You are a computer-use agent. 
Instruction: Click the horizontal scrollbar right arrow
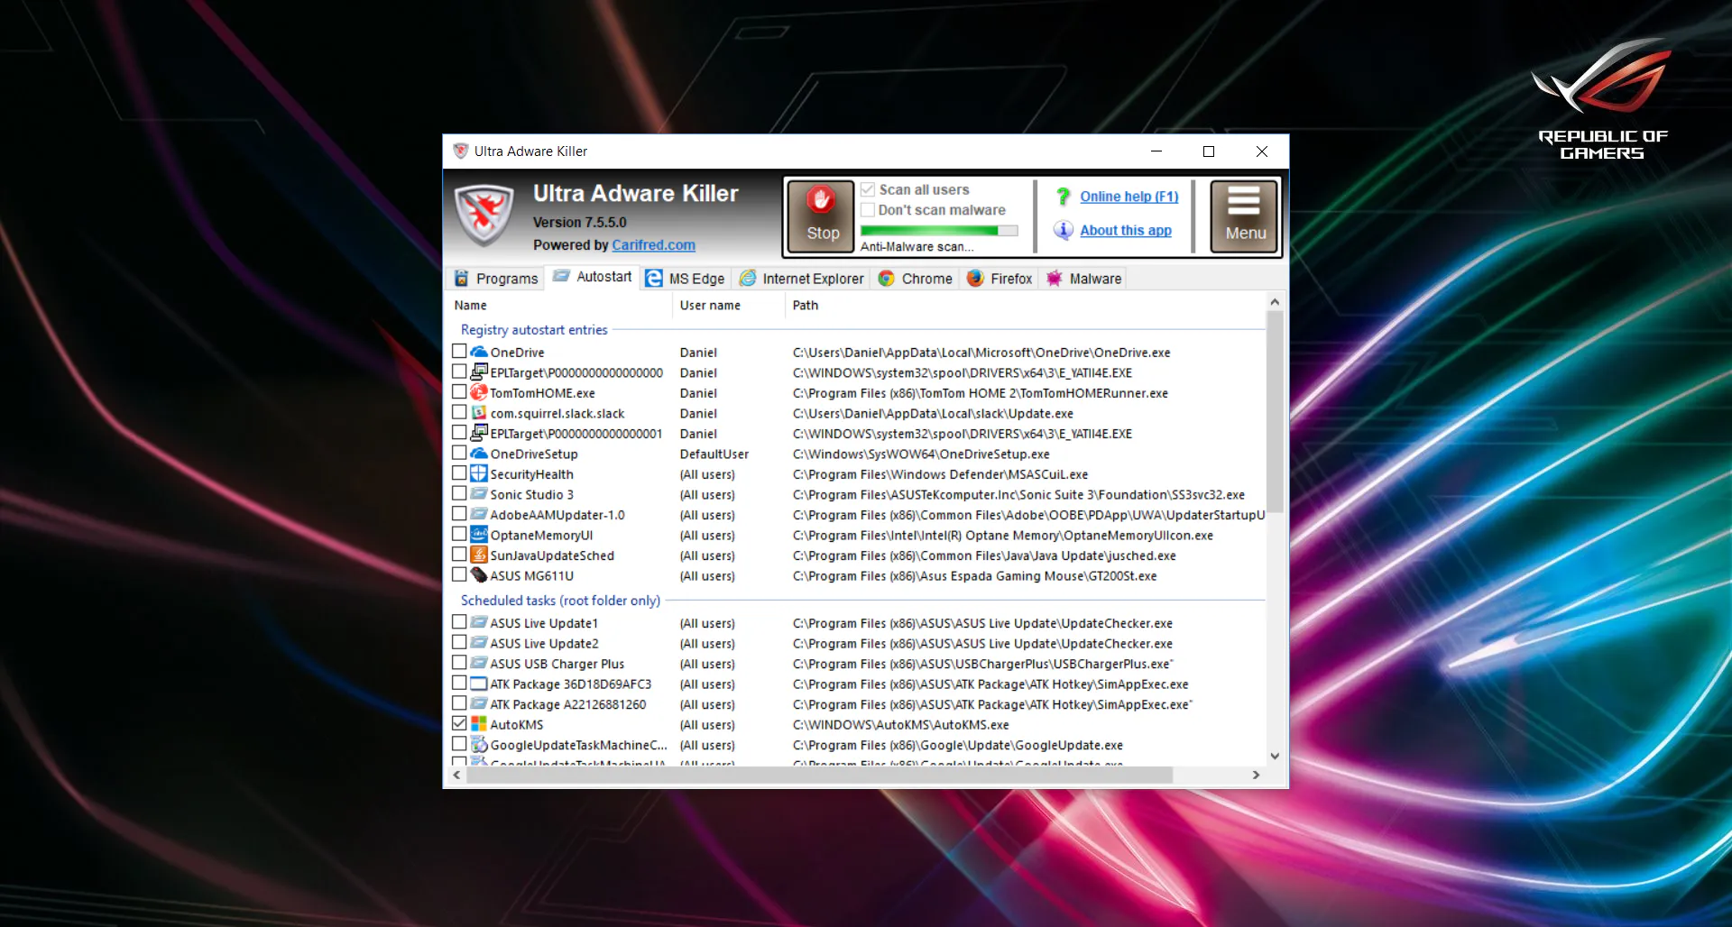click(x=1256, y=775)
